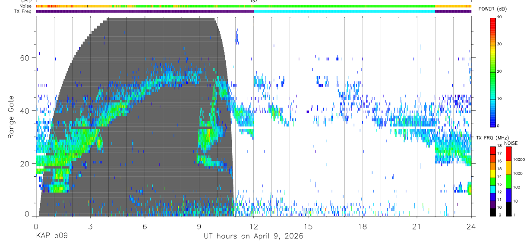Viewport: 530px width, 245px height.
Task: Click the '1' tick on NOISE legend
Action: coord(514,215)
